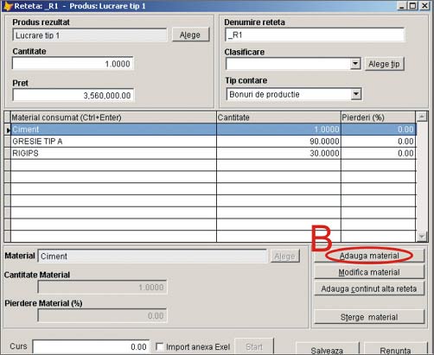Click Modifica material button

click(369, 272)
